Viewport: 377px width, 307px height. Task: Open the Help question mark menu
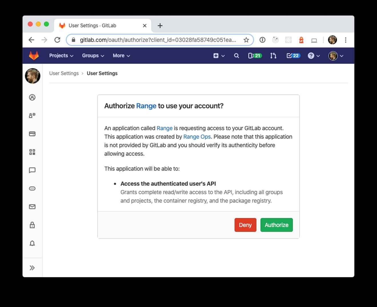tap(314, 56)
